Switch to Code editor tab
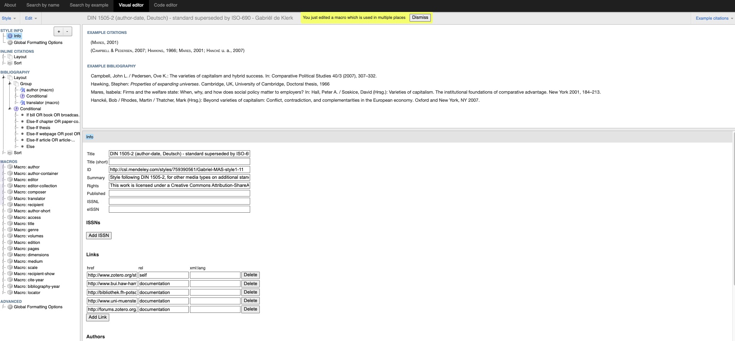Screen dimensions: 735x341 (x=166, y=5)
